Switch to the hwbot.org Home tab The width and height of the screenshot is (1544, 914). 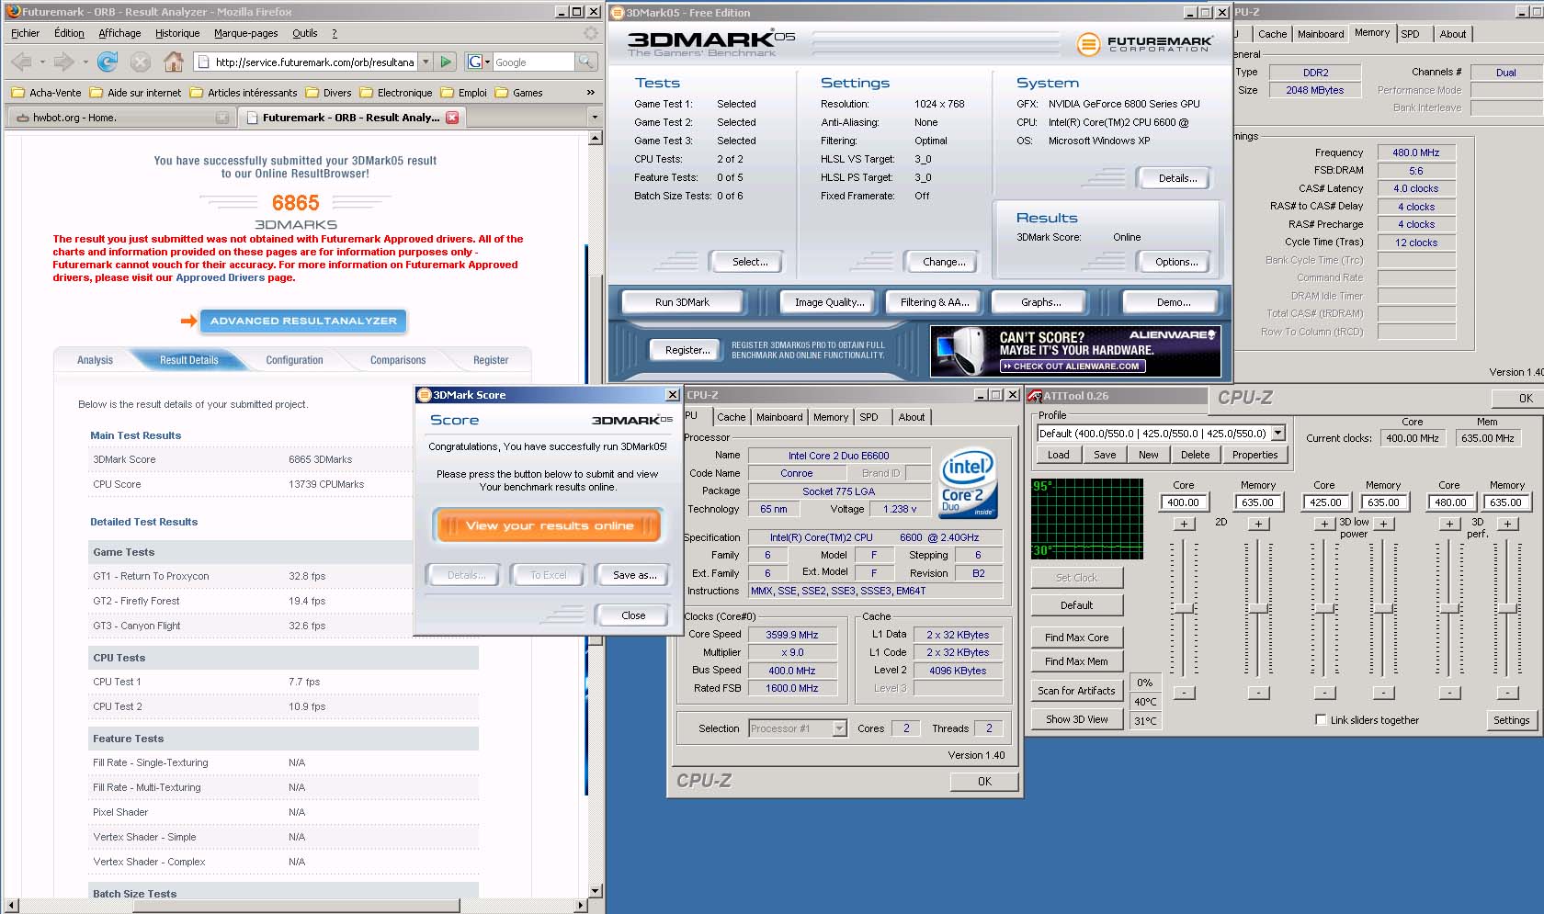point(119,118)
